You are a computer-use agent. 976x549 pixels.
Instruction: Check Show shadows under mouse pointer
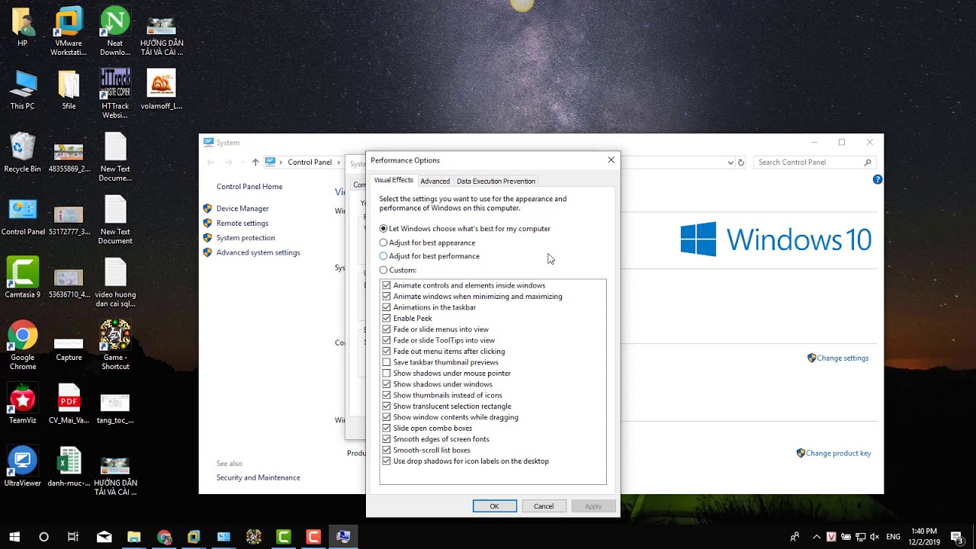[387, 373]
